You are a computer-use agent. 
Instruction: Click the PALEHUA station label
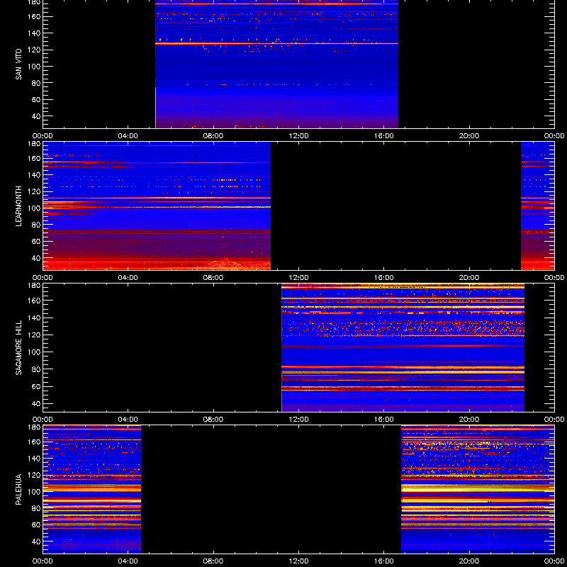point(18,489)
